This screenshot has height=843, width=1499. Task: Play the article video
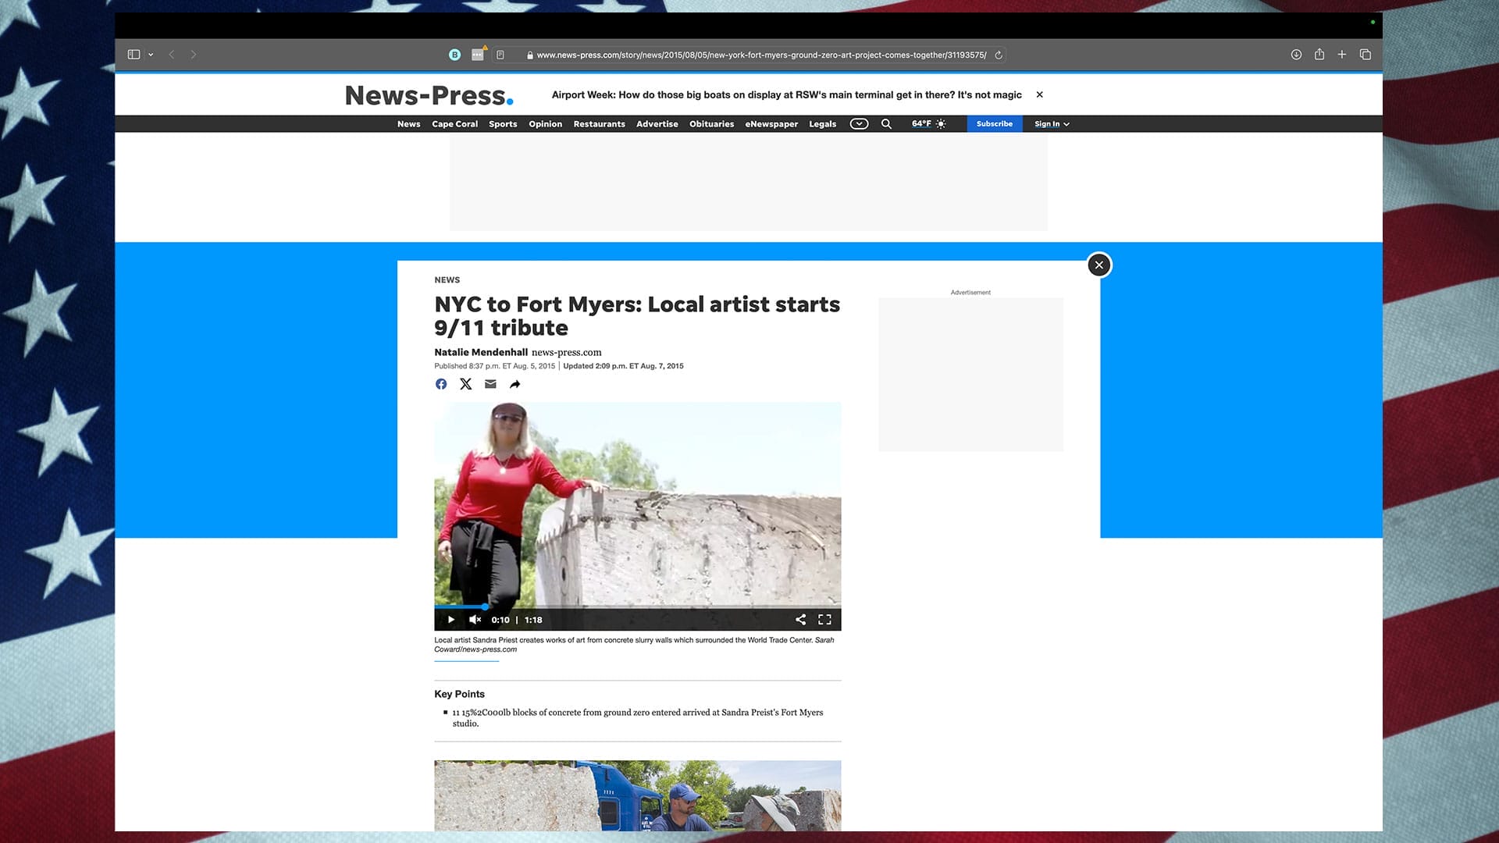click(451, 620)
